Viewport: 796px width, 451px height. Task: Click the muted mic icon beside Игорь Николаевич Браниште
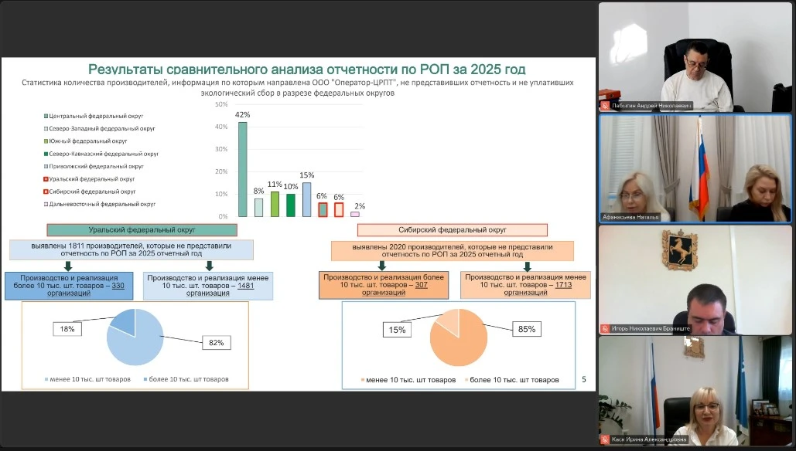(x=605, y=329)
